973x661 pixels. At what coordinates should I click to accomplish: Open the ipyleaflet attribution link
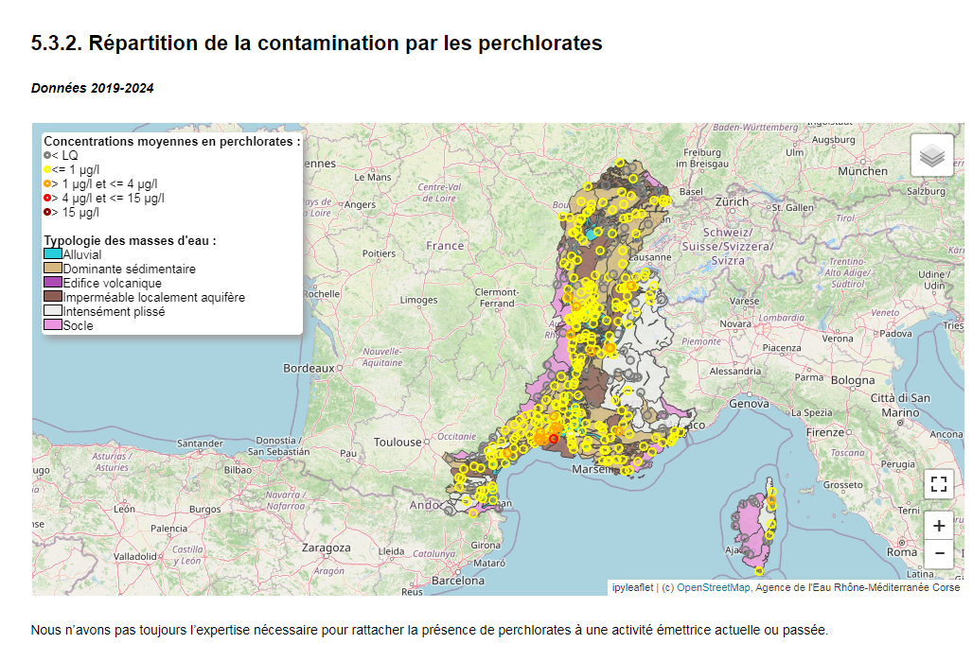(x=632, y=587)
